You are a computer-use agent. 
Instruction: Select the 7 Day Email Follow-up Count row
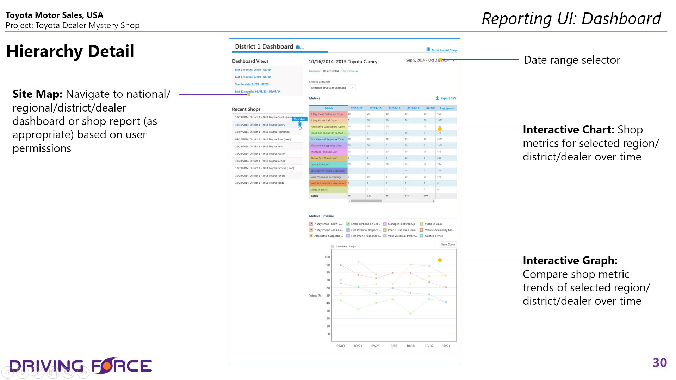point(383,114)
